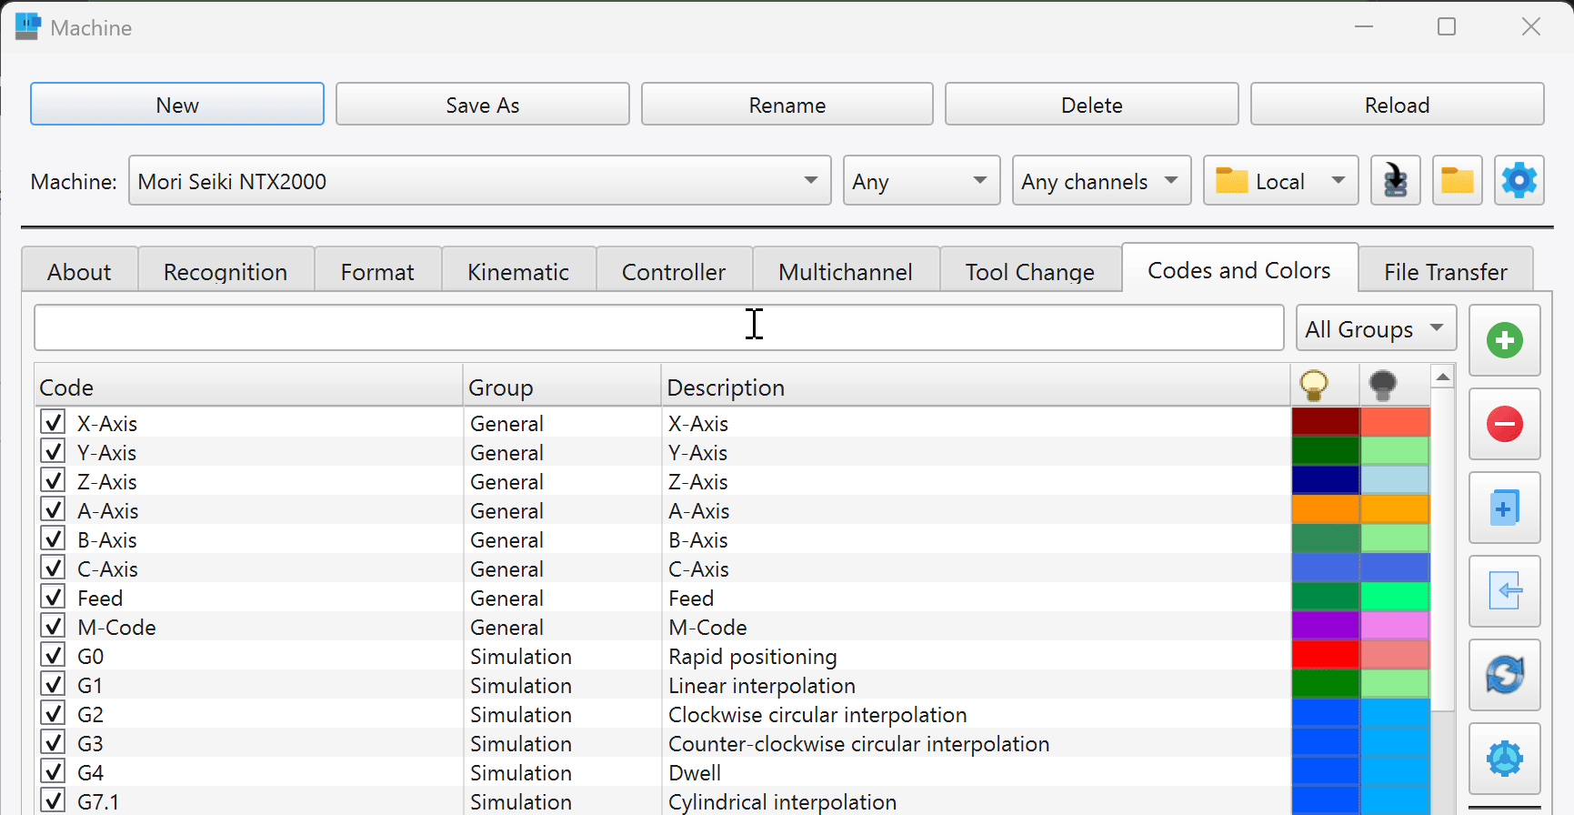1574x815 pixels.
Task: Click the lit lightbulb column header
Action: (1314, 386)
